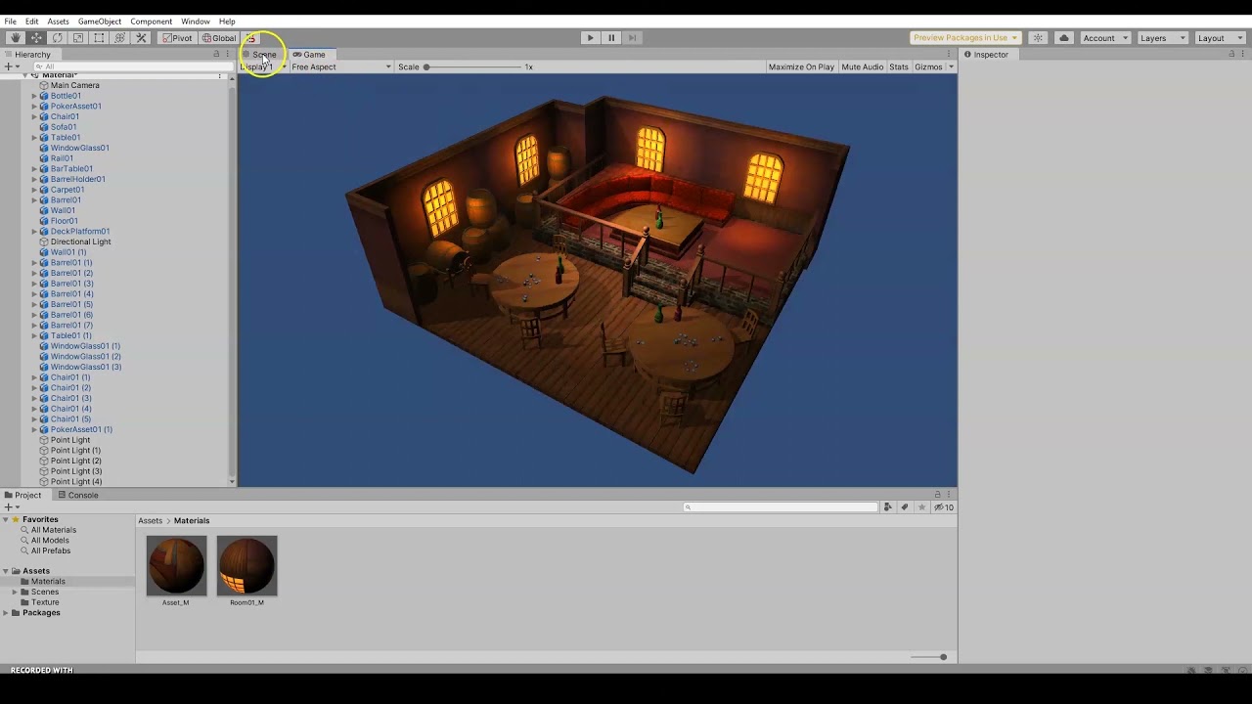Select the Inspector tab

tap(986, 55)
